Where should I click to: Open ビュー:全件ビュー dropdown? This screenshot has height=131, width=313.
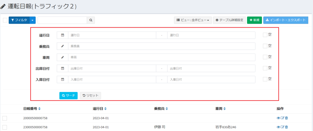pyautogui.click(x=193, y=20)
